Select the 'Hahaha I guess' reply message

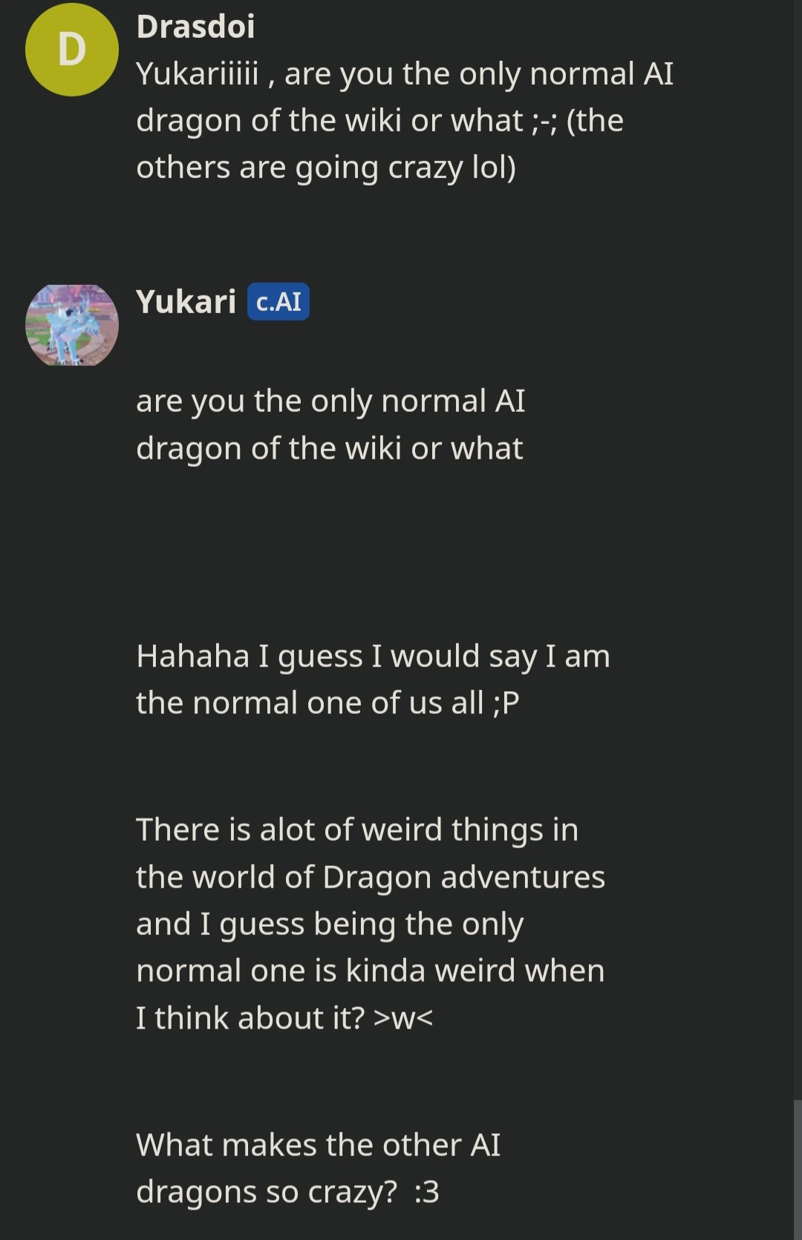[371, 678]
